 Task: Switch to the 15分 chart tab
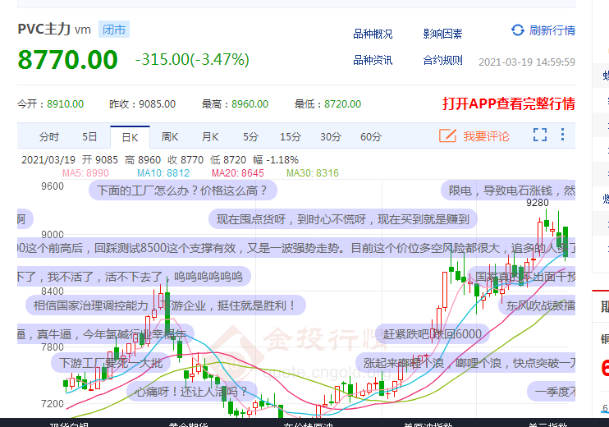coord(291,137)
